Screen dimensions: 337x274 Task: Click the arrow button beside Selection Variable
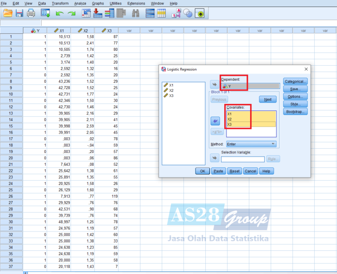click(x=215, y=159)
